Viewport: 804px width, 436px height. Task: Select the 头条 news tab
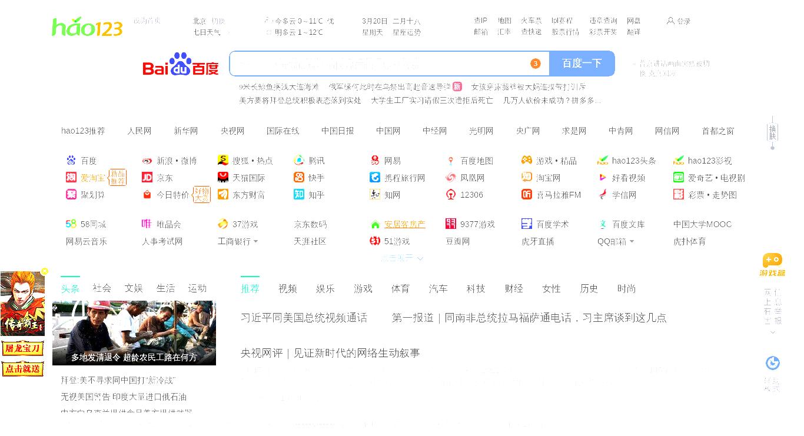70,288
